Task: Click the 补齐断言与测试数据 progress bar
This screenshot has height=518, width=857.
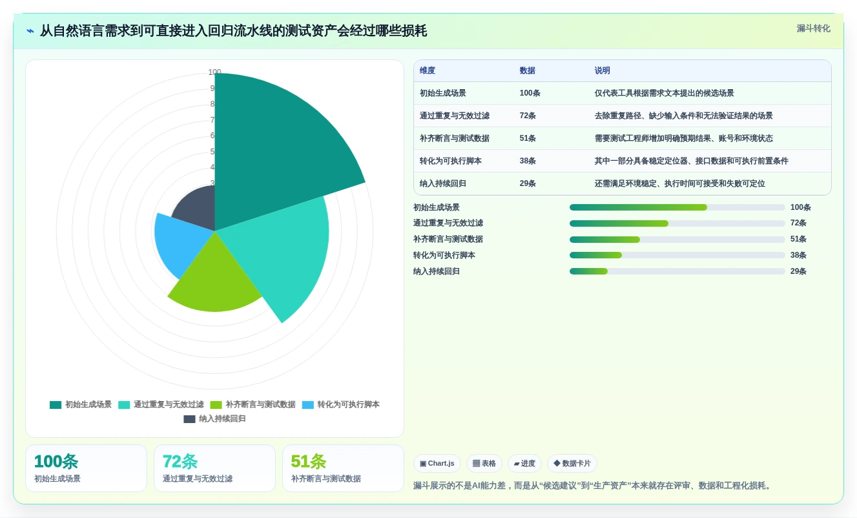Action: [677, 240]
